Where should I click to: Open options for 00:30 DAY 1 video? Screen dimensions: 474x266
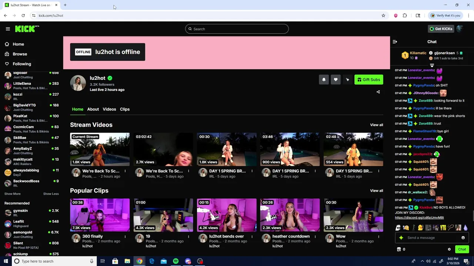pyautogui.click(x=252, y=171)
